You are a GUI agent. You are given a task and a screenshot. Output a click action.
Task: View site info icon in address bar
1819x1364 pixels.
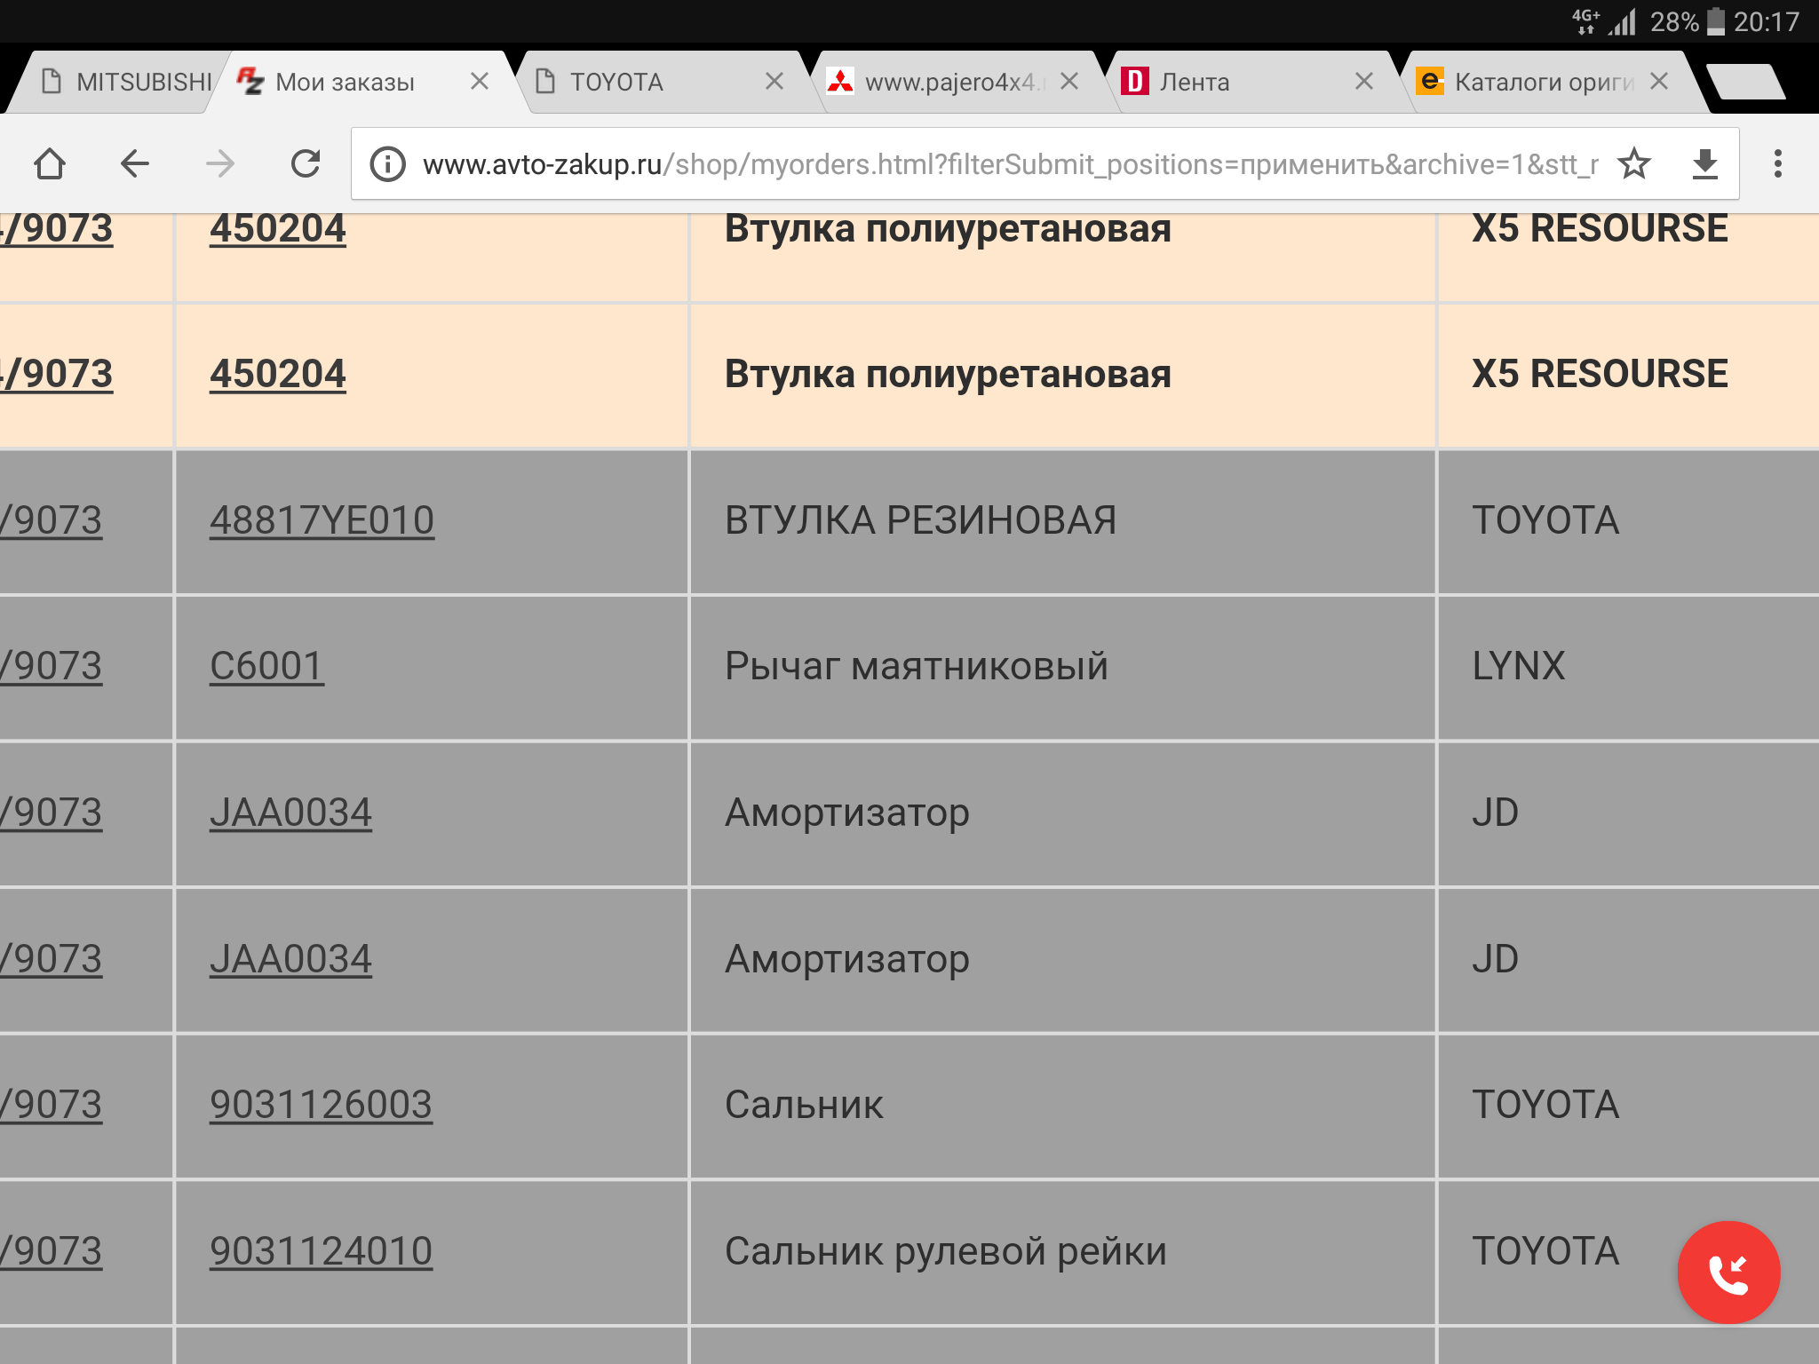[388, 164]
